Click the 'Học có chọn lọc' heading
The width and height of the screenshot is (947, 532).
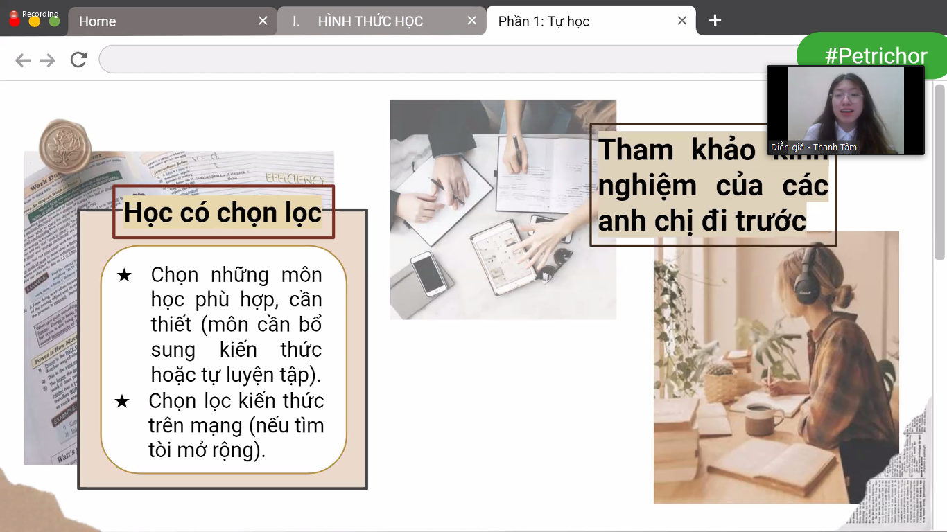223,213
